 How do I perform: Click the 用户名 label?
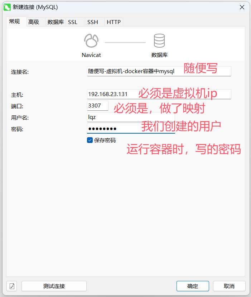pyautogui.click(x=20, y=118)
